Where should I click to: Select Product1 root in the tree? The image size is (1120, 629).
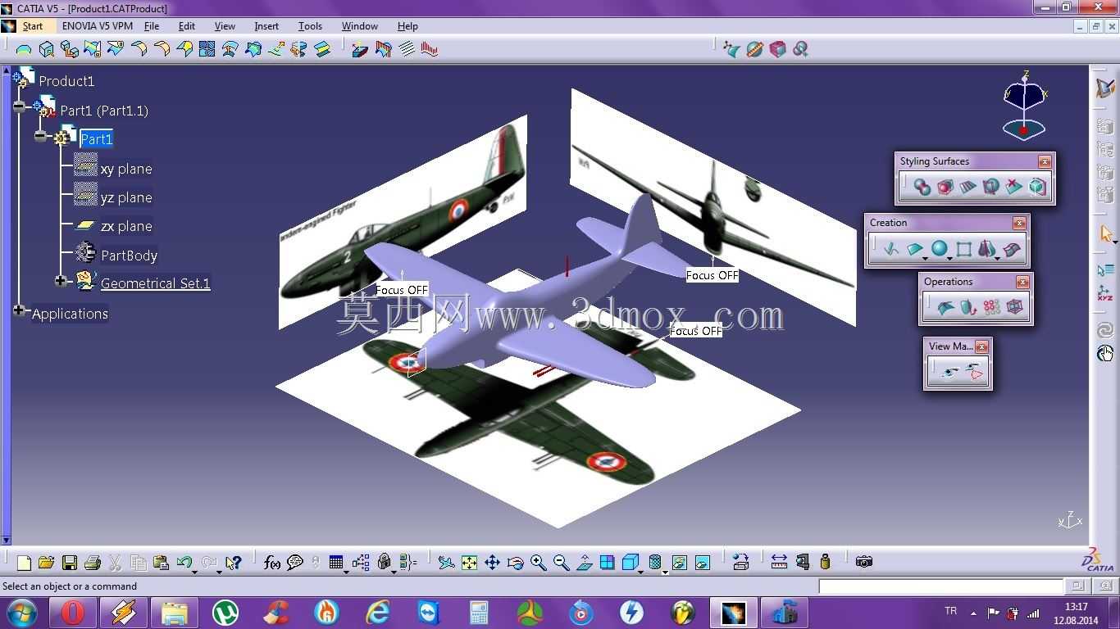[x=66, y=81]
